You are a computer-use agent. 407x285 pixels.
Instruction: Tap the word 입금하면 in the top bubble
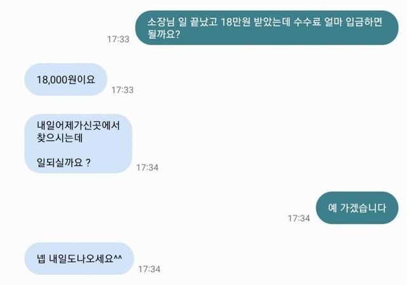(x=364, y=22)
